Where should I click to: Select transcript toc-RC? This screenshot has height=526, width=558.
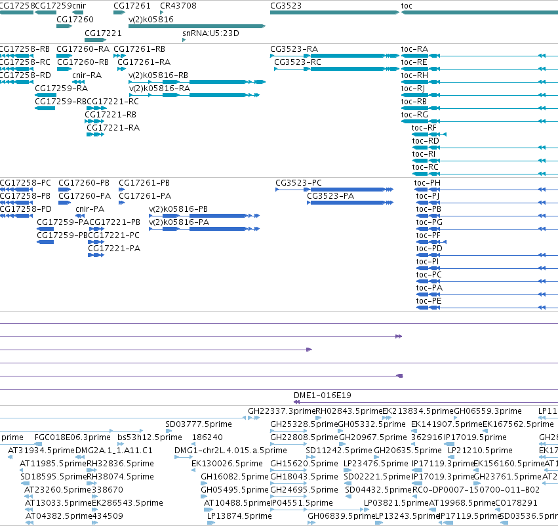(485, 174)
